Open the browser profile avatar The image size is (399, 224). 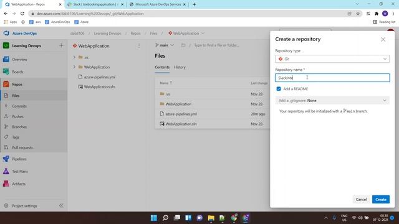click(x=385, y=14)
